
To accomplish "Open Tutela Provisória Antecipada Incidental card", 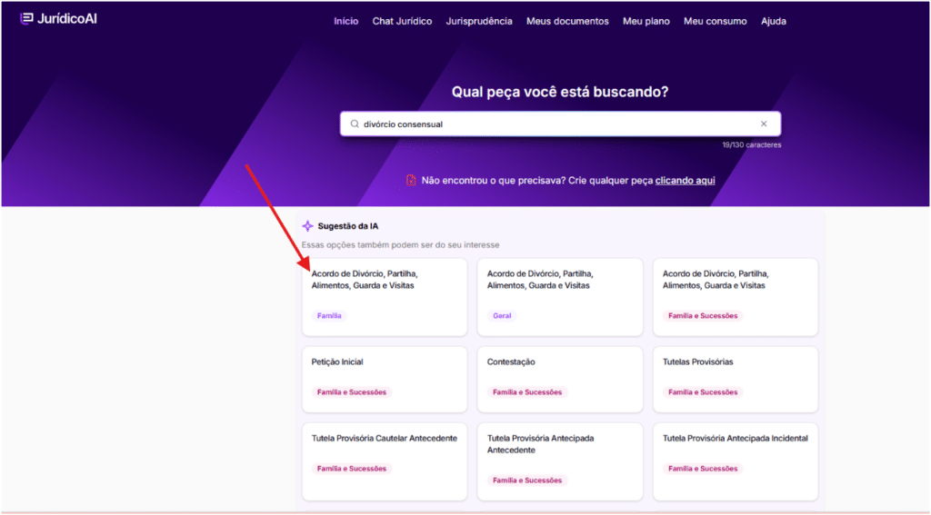I will coord(736,461).
